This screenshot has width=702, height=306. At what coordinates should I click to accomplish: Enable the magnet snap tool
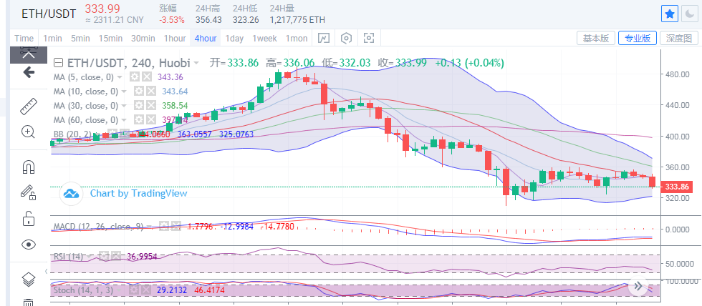(x=29, y=167)
